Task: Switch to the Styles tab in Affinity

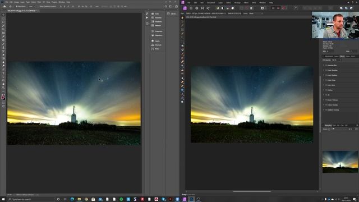Action: click(348, 56)
